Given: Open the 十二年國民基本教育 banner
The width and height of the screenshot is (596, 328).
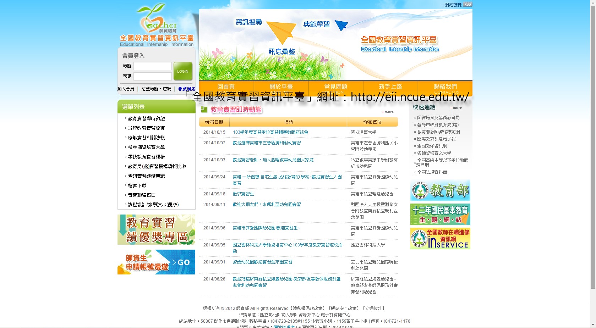Looking at the screenshot, I should pyautogui.click(x=440, y=215).
